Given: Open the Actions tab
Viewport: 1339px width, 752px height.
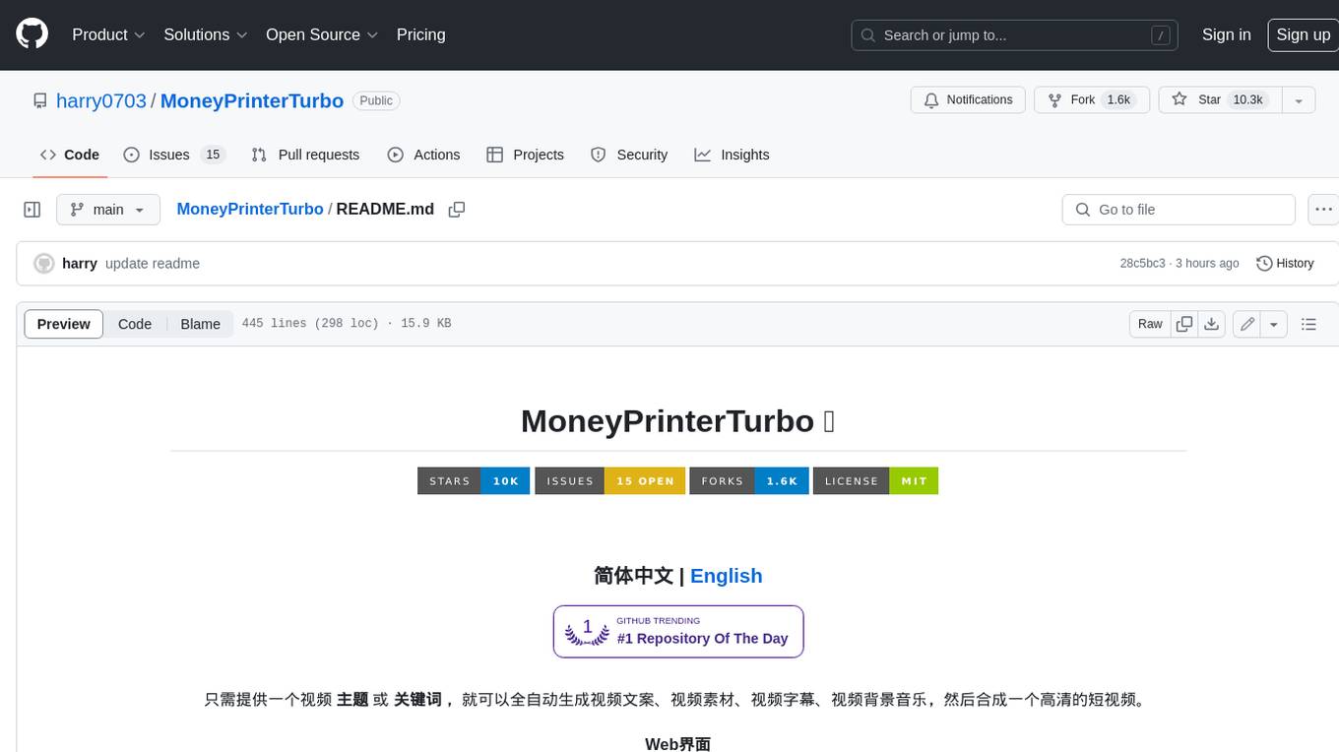Looking at the screenshot, I should click(424, 155).
